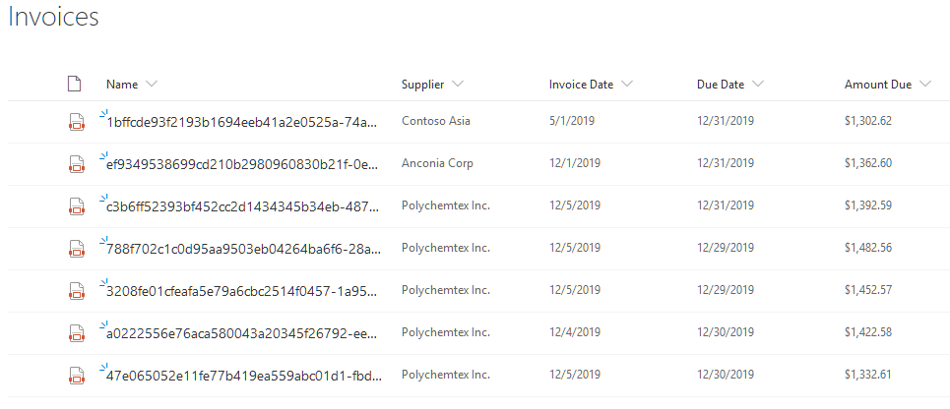Open the file starting with c3b6ff52393
Viewport: 950px width, 409px height.
[241, 206]
